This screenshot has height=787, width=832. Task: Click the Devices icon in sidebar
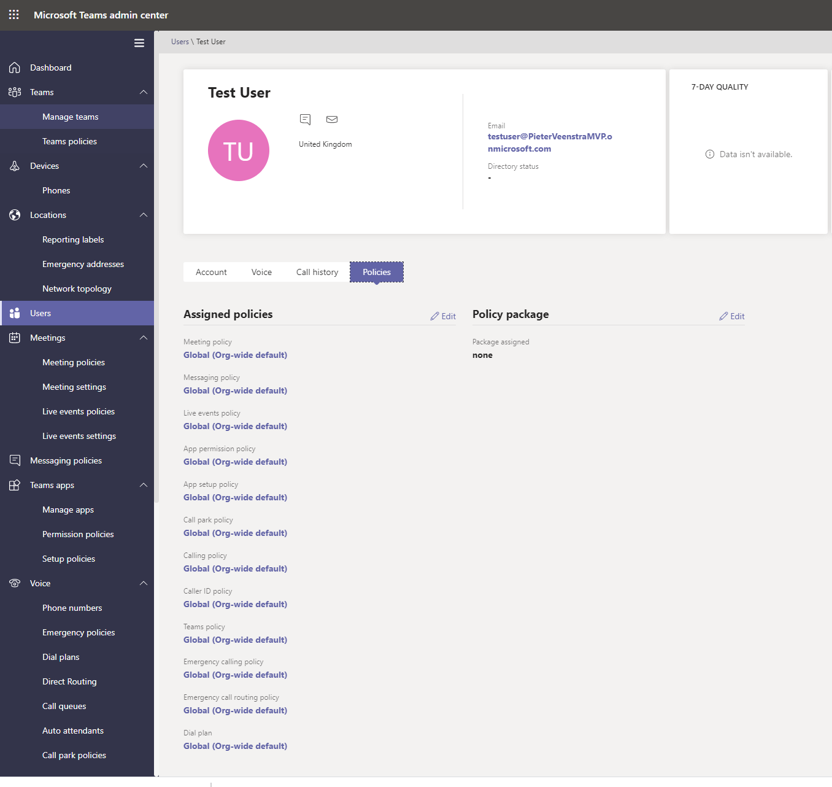(15, 166)
